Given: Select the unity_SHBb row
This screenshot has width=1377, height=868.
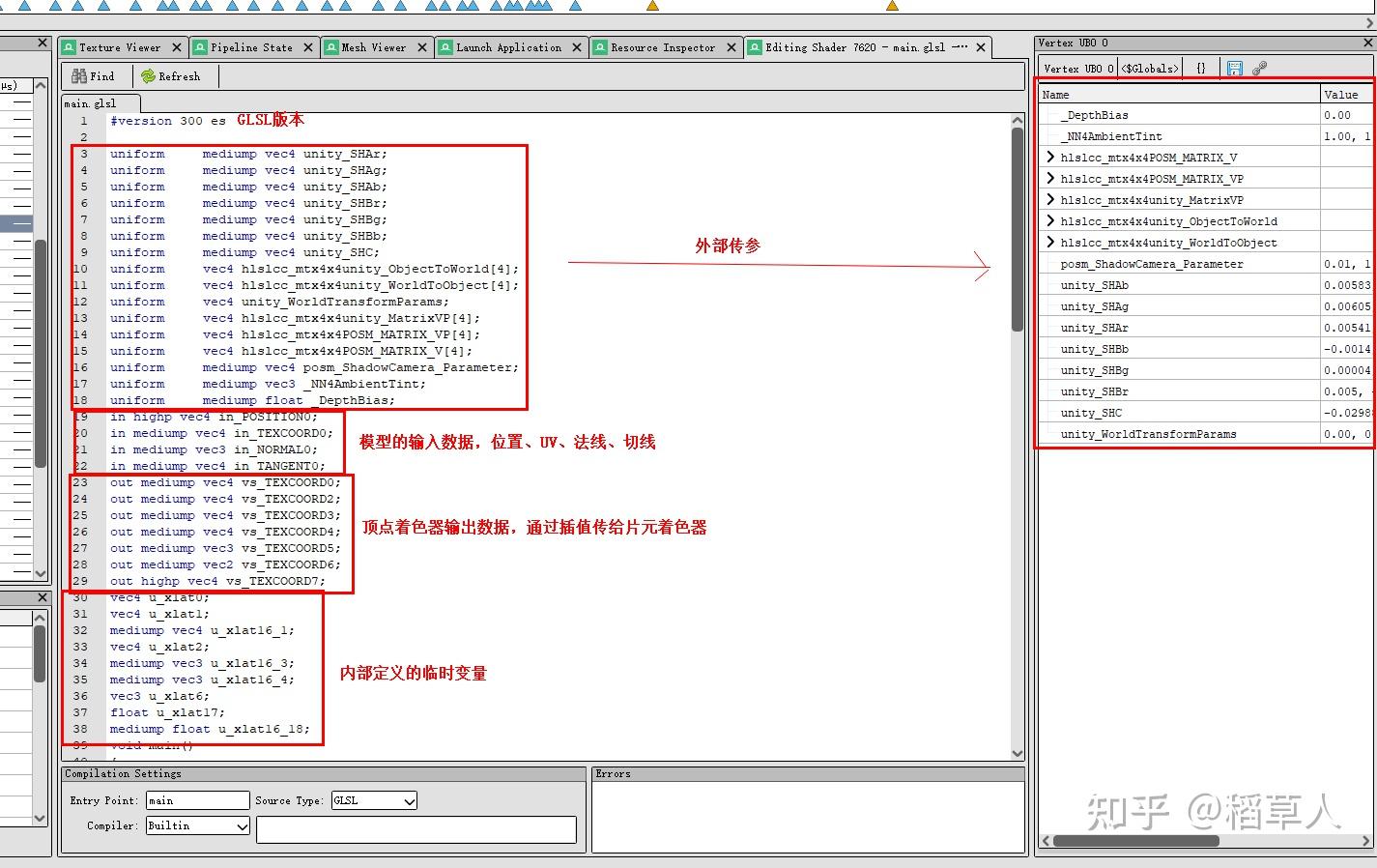Looking at the screenshot, I should pyautogui.click(x=1205, y=349).
